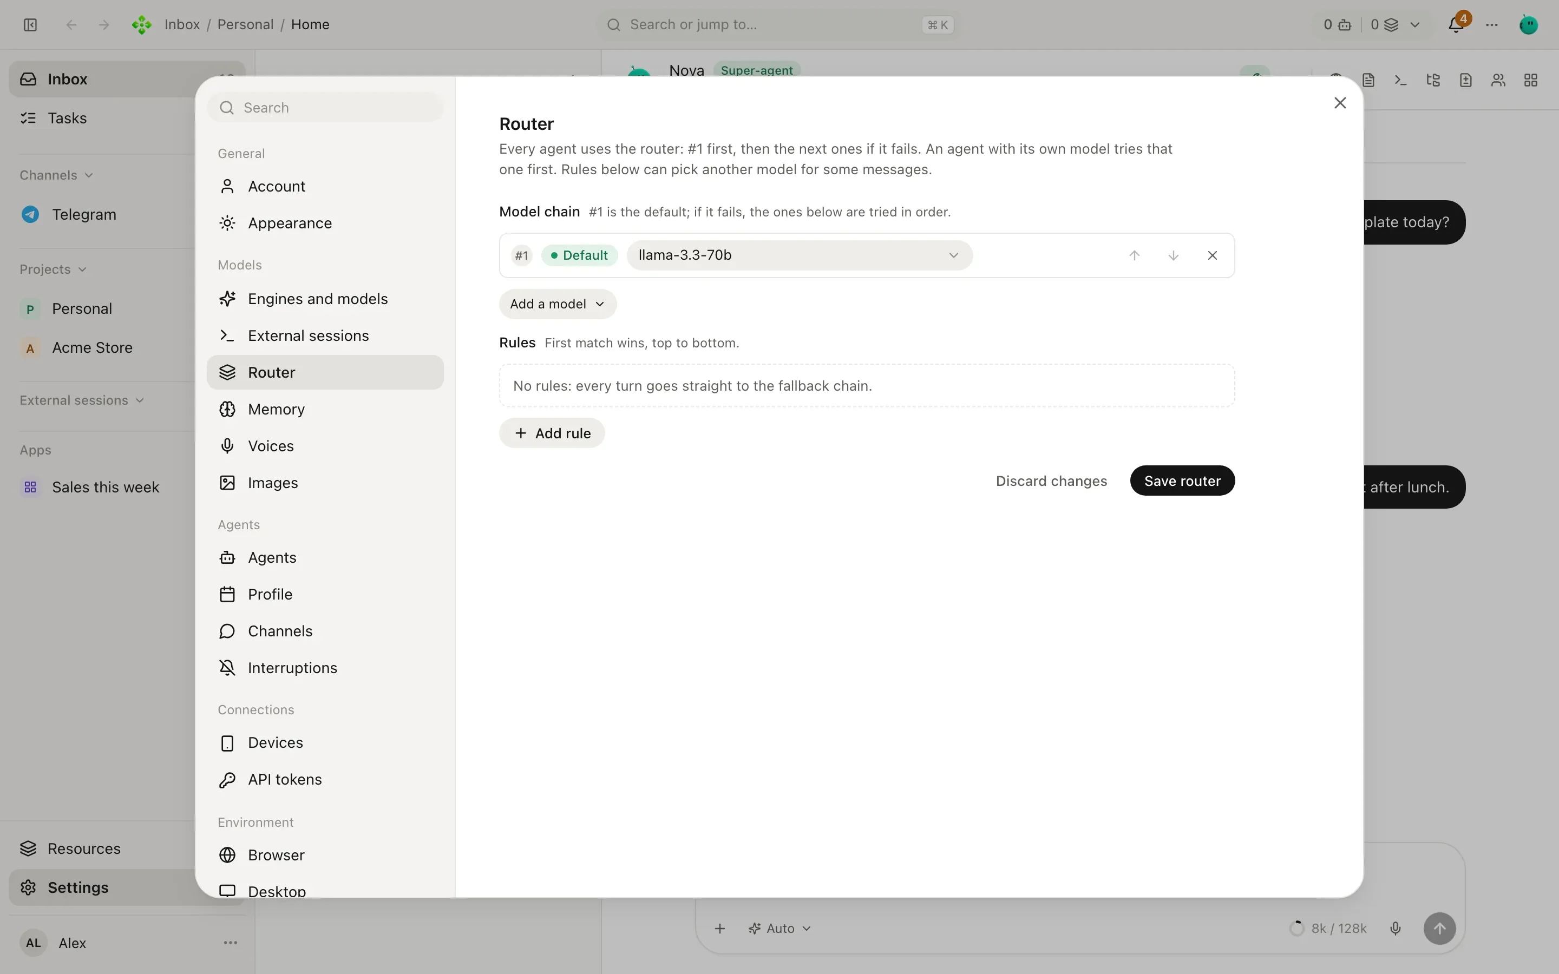Collapse the Projects section
This screenshot has height=974, width=1559.
(53, 269)
